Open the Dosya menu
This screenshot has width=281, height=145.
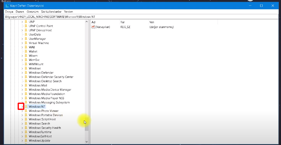tap(9, 12)
